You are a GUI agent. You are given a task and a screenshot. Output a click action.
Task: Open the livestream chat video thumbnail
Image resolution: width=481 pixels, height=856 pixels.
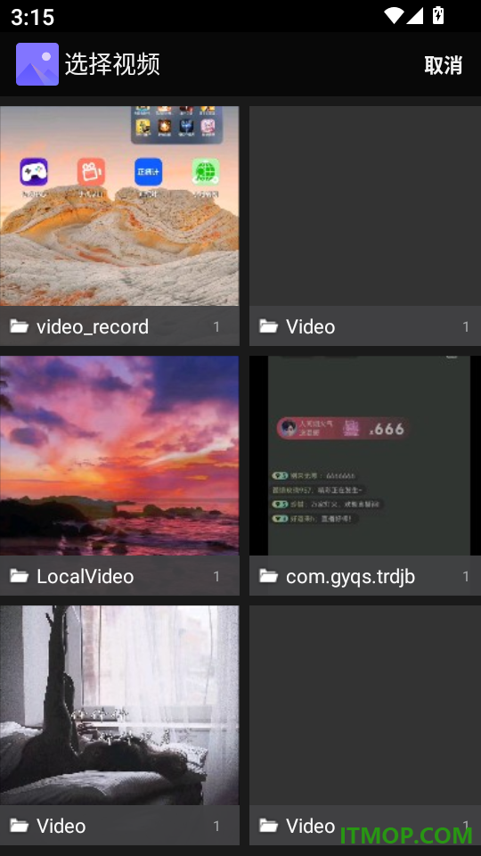click(x=365, y=456)
